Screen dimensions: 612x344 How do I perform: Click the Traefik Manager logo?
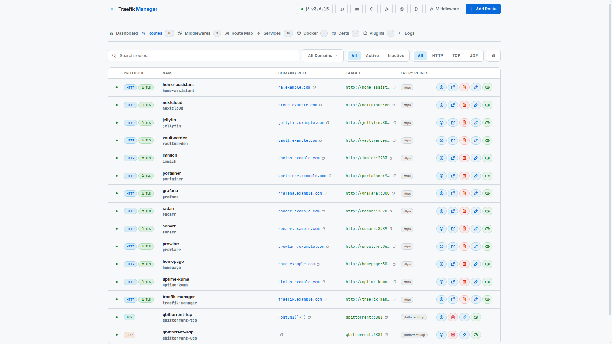[133, 9]
